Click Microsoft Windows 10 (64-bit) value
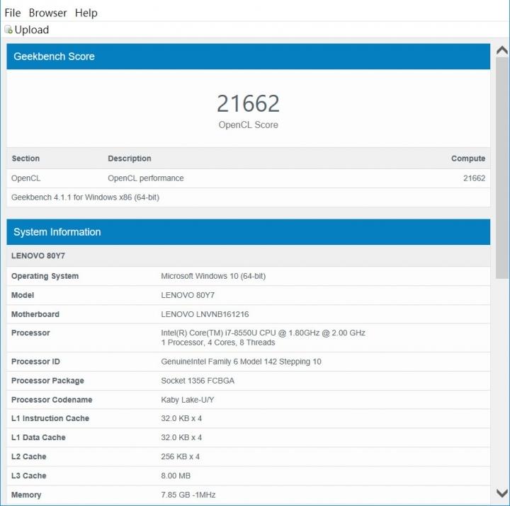Viewport: 510px width, 506px height. 213,276
